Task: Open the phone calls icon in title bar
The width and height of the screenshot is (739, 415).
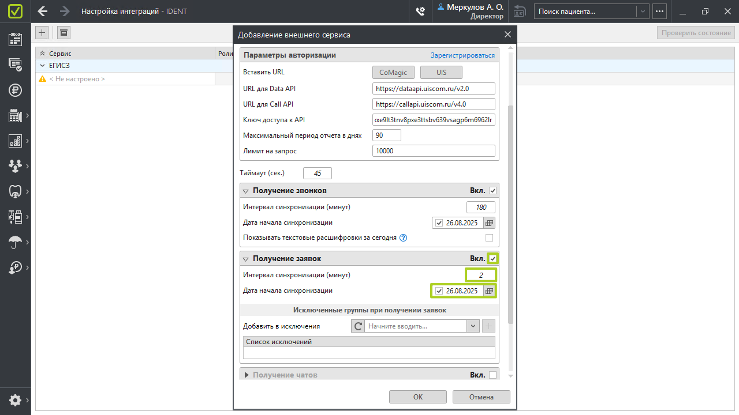Action: 420,11
